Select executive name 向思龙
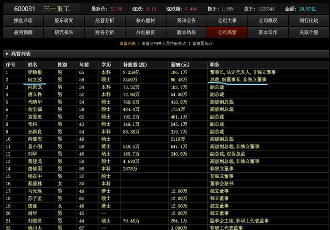 (x=35, y=87)
